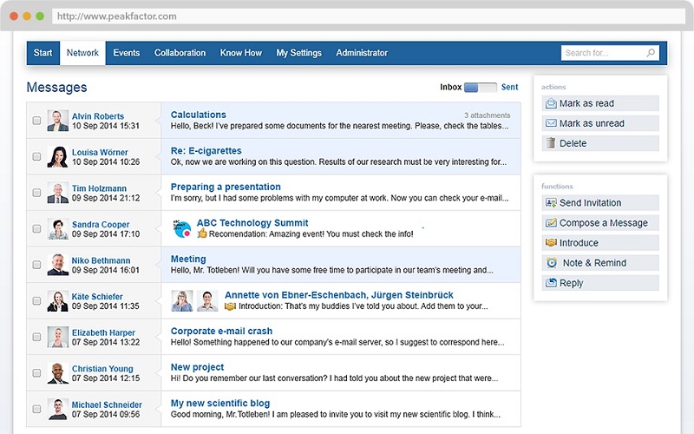Open Niko Bethmann's profile photo
Screen dimensions: 694x434
tap(58, 265)
